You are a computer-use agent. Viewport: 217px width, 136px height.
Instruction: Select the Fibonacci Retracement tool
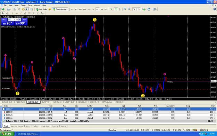point(29,14)
